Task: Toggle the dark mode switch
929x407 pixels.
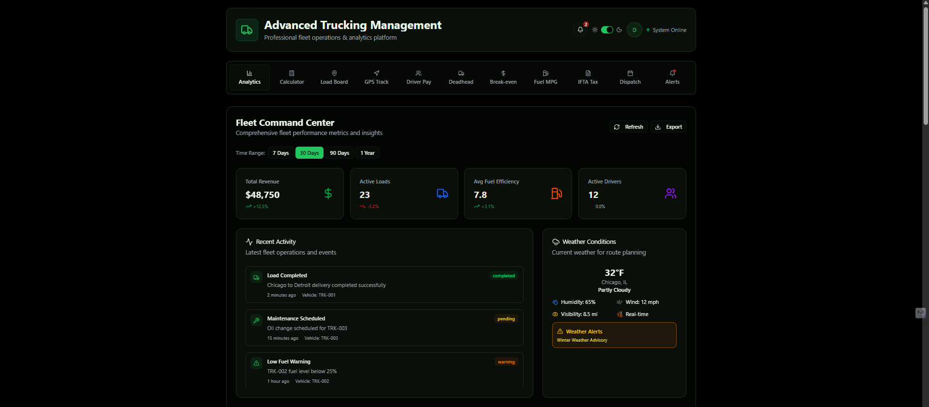Action: [x=607, y=30]
